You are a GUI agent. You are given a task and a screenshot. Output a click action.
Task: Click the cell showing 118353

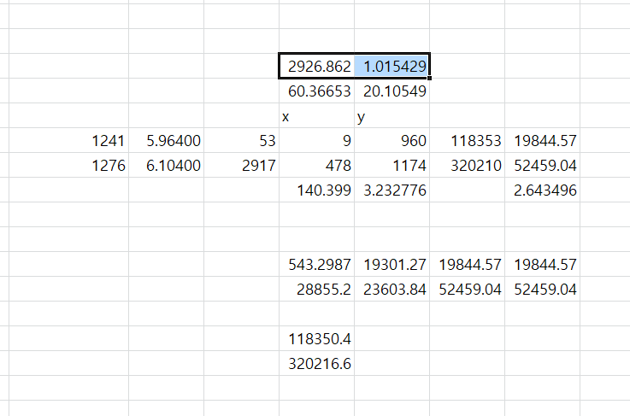click(467, 141)
